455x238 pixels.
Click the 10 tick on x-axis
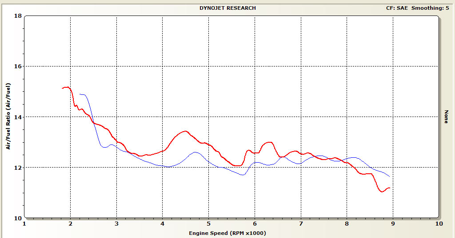tap(439, 224)
